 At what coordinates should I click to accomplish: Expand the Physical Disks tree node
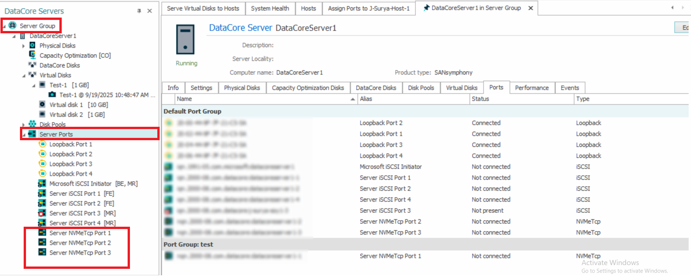pos(24,46)
